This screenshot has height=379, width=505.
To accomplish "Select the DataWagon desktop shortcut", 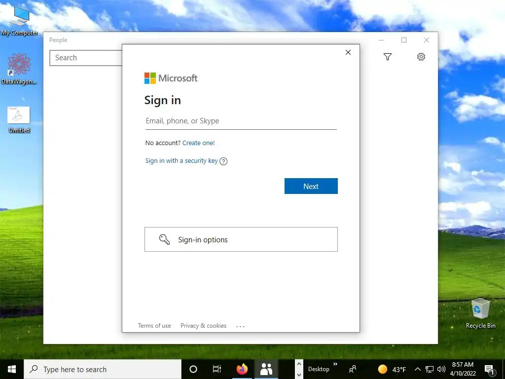I will [19, 69].
